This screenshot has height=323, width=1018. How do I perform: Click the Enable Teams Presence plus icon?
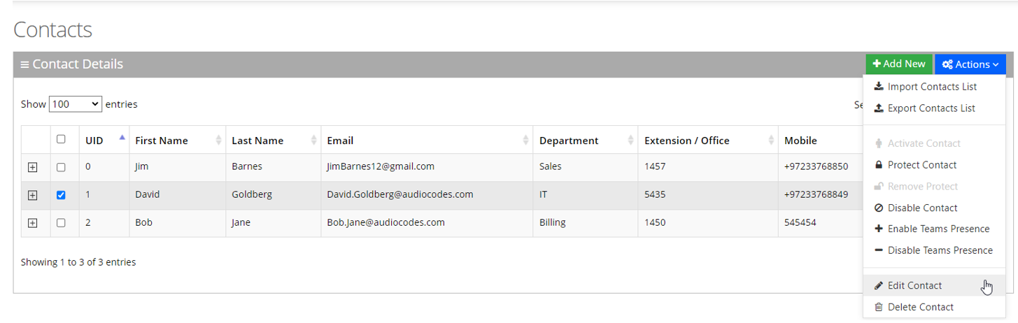879,229
